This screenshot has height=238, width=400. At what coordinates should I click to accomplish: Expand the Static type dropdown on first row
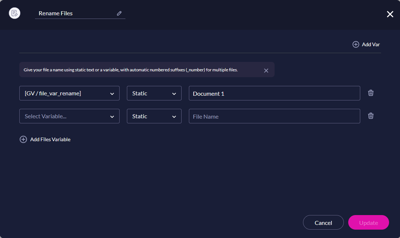[x=154, y=93]
